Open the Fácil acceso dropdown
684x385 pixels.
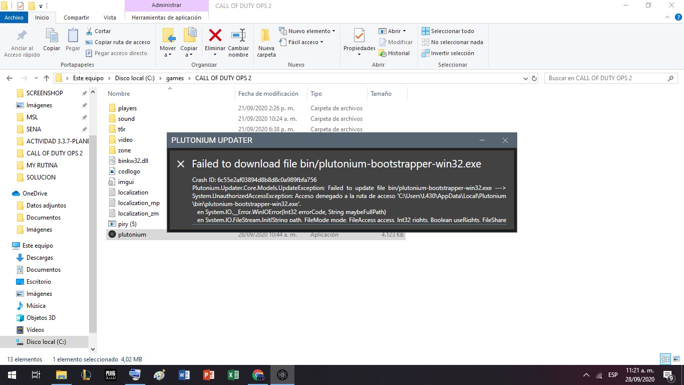pos(301,42)
